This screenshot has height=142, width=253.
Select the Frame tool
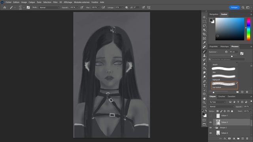tap(204, 39)
